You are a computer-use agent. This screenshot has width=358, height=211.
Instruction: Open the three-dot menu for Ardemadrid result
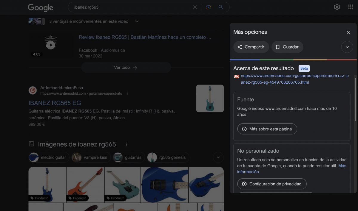point(127,93)
